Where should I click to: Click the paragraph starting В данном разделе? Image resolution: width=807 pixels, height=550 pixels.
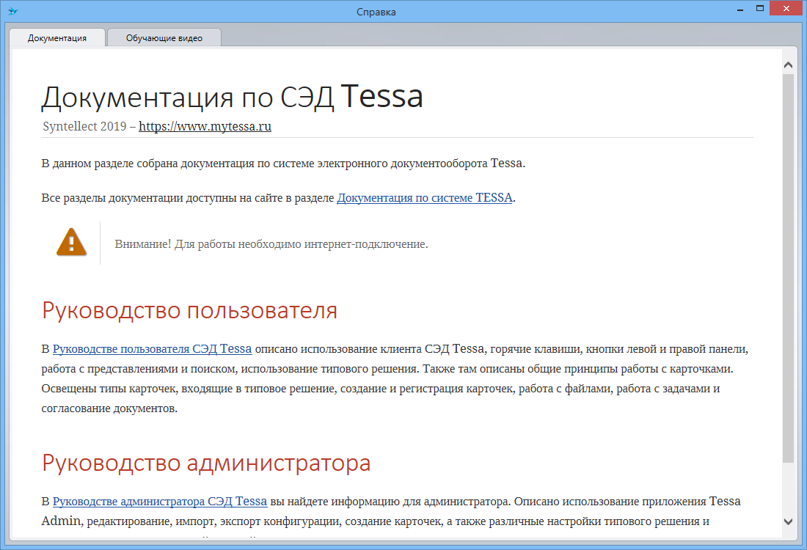click(283, 163)
